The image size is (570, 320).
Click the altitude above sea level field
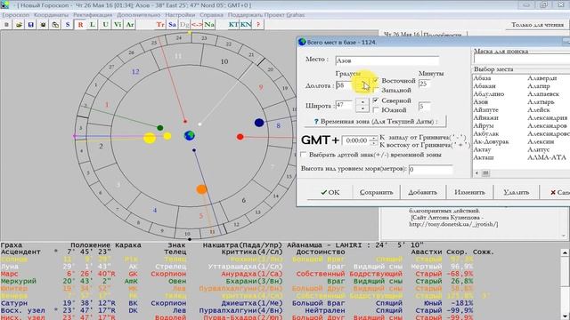point(430,169)
